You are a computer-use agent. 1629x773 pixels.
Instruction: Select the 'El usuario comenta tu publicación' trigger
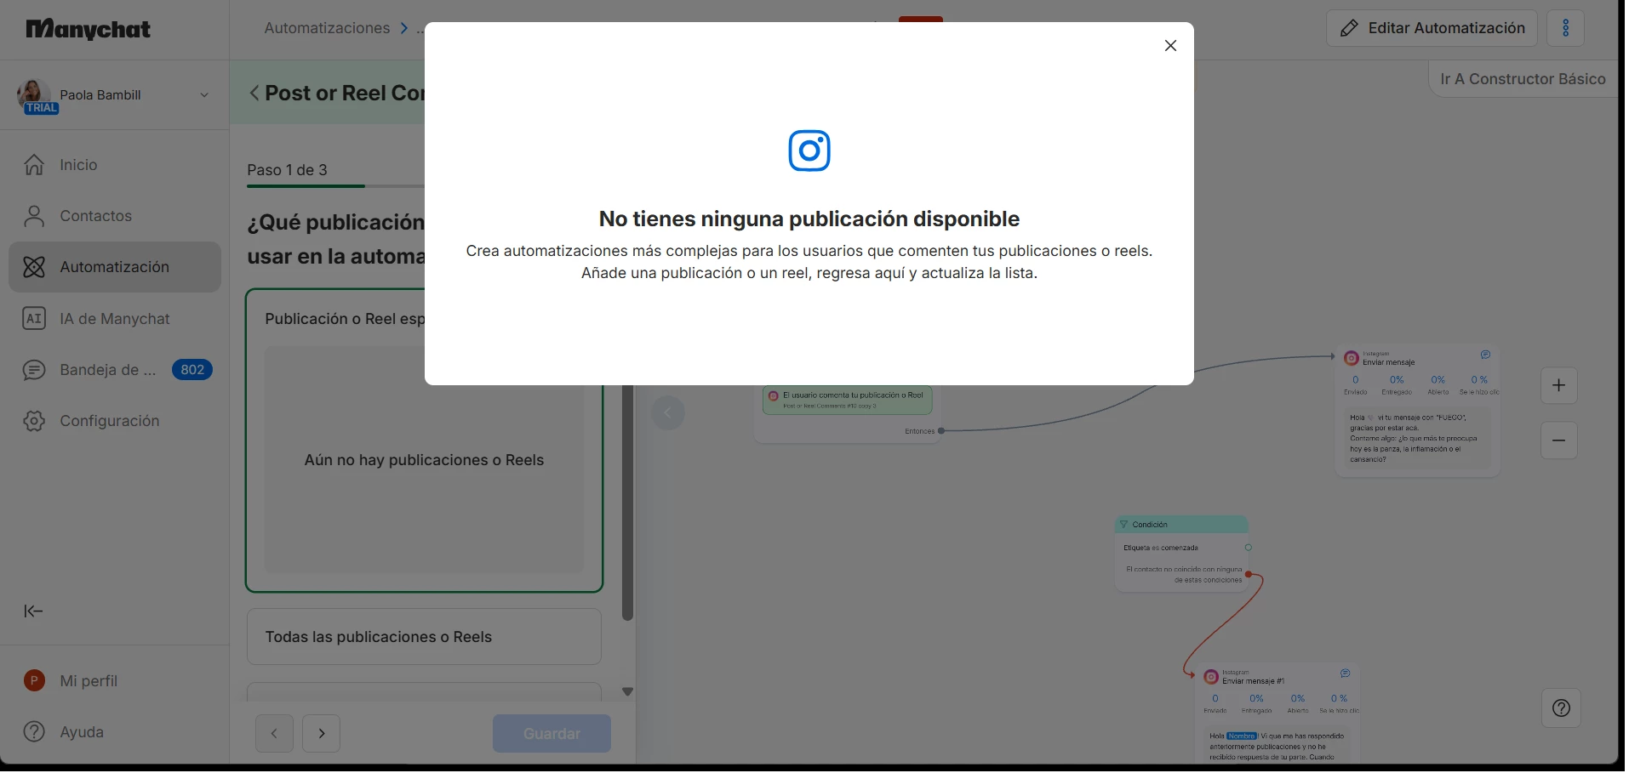[x=848, y=400]
